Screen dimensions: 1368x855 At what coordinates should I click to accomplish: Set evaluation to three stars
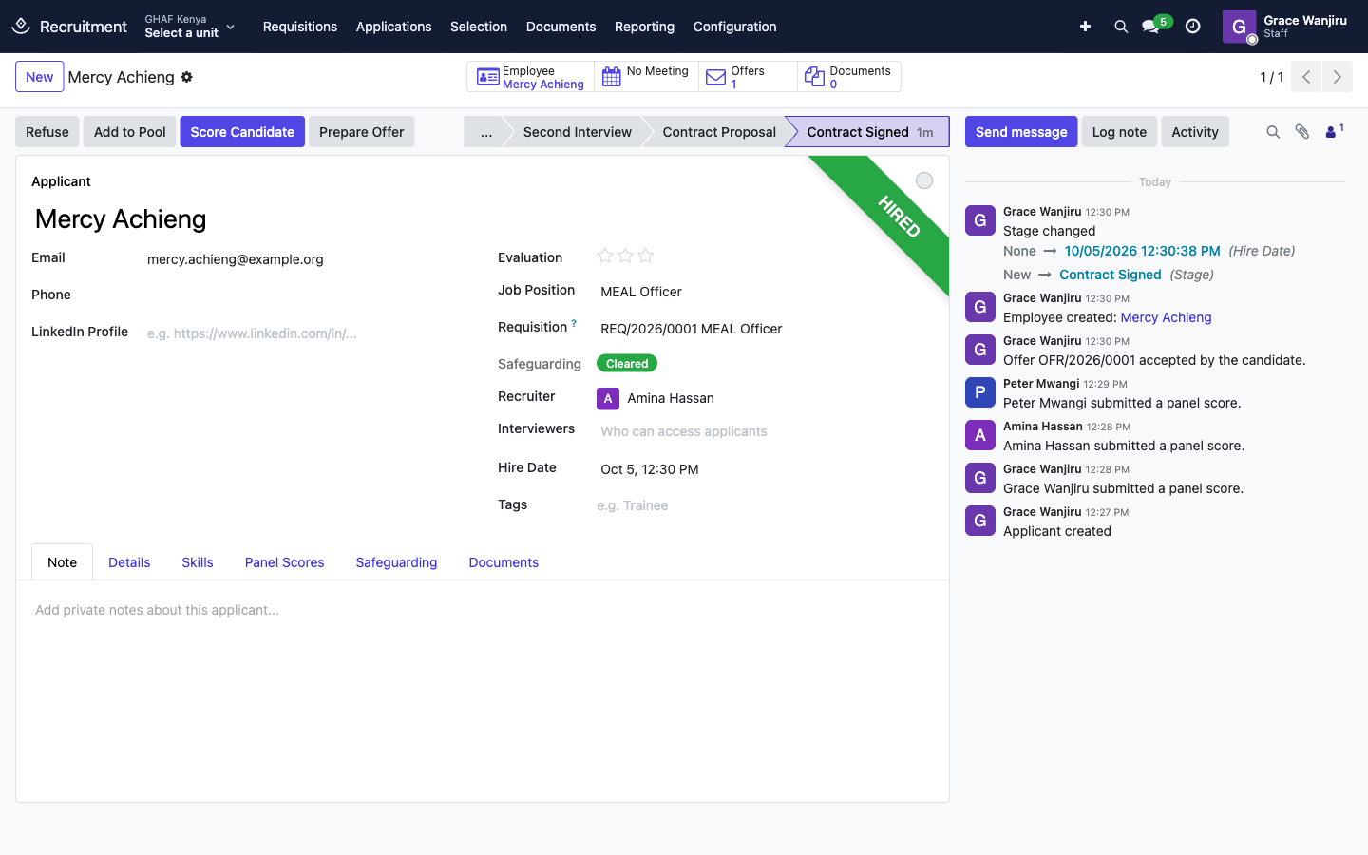pyautogui.click(x=646, y=256)
